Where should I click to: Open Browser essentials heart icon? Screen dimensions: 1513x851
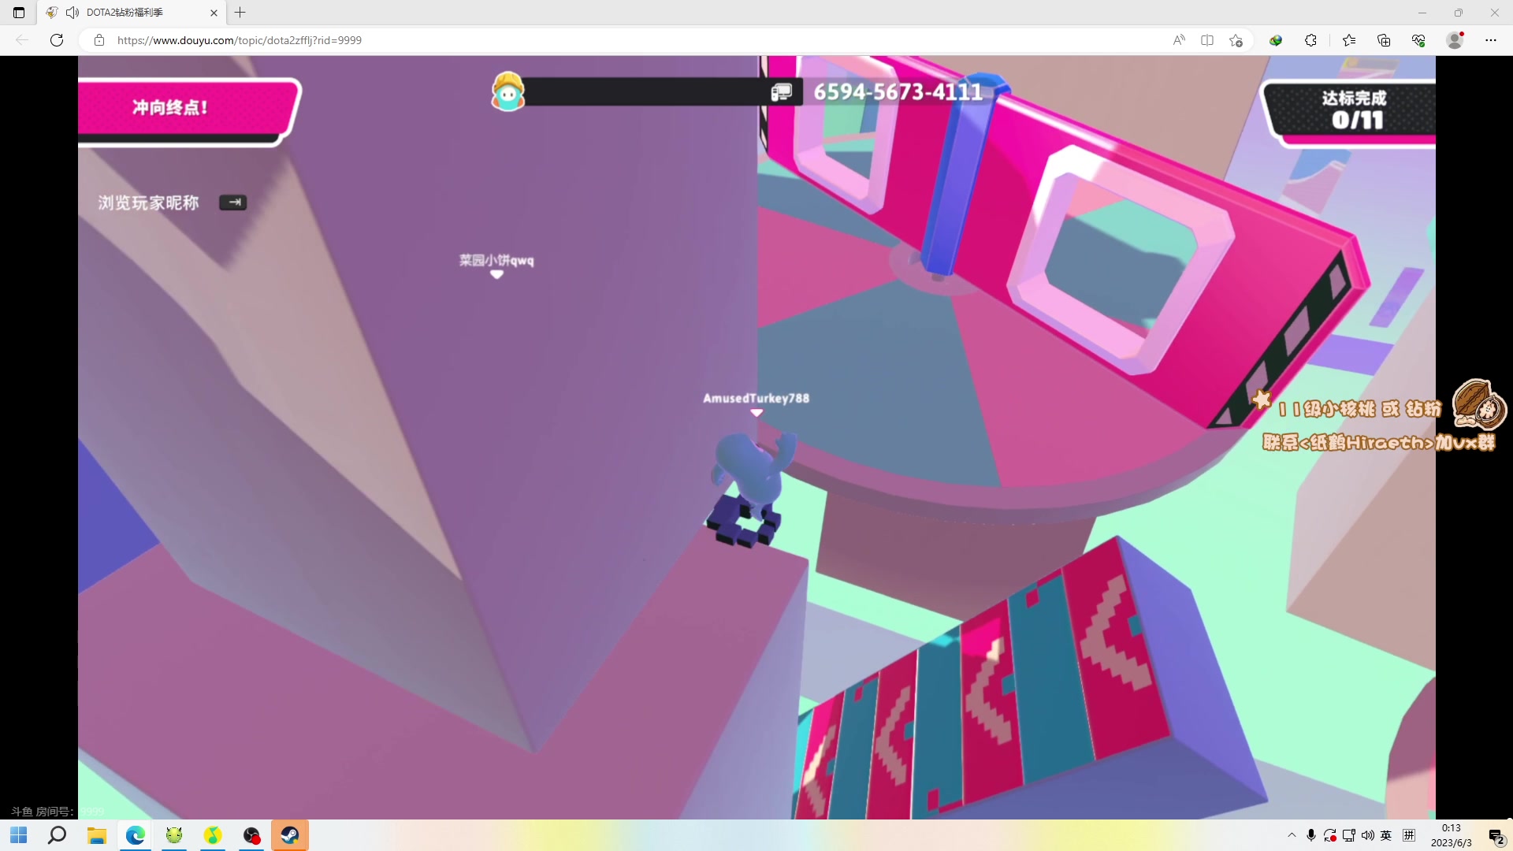(1418, 40)
